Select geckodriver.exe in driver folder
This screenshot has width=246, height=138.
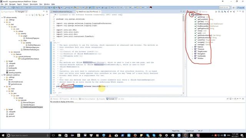click(x=15, y=84)
